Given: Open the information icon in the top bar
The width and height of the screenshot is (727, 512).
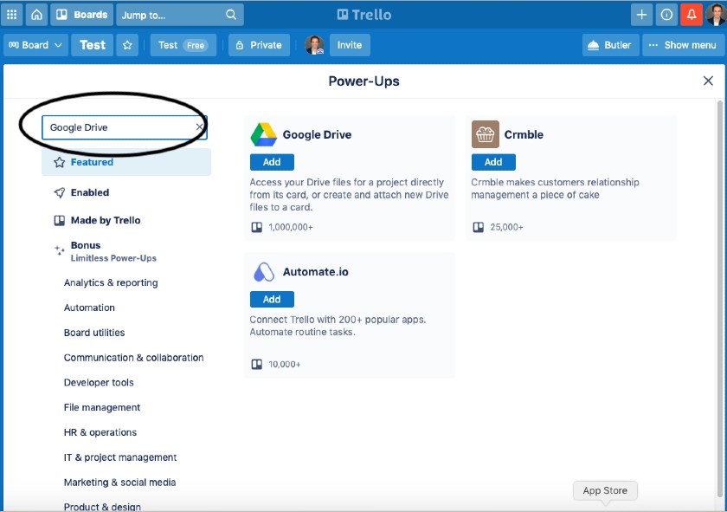Looking at the screenshot, I should (666, 14).
